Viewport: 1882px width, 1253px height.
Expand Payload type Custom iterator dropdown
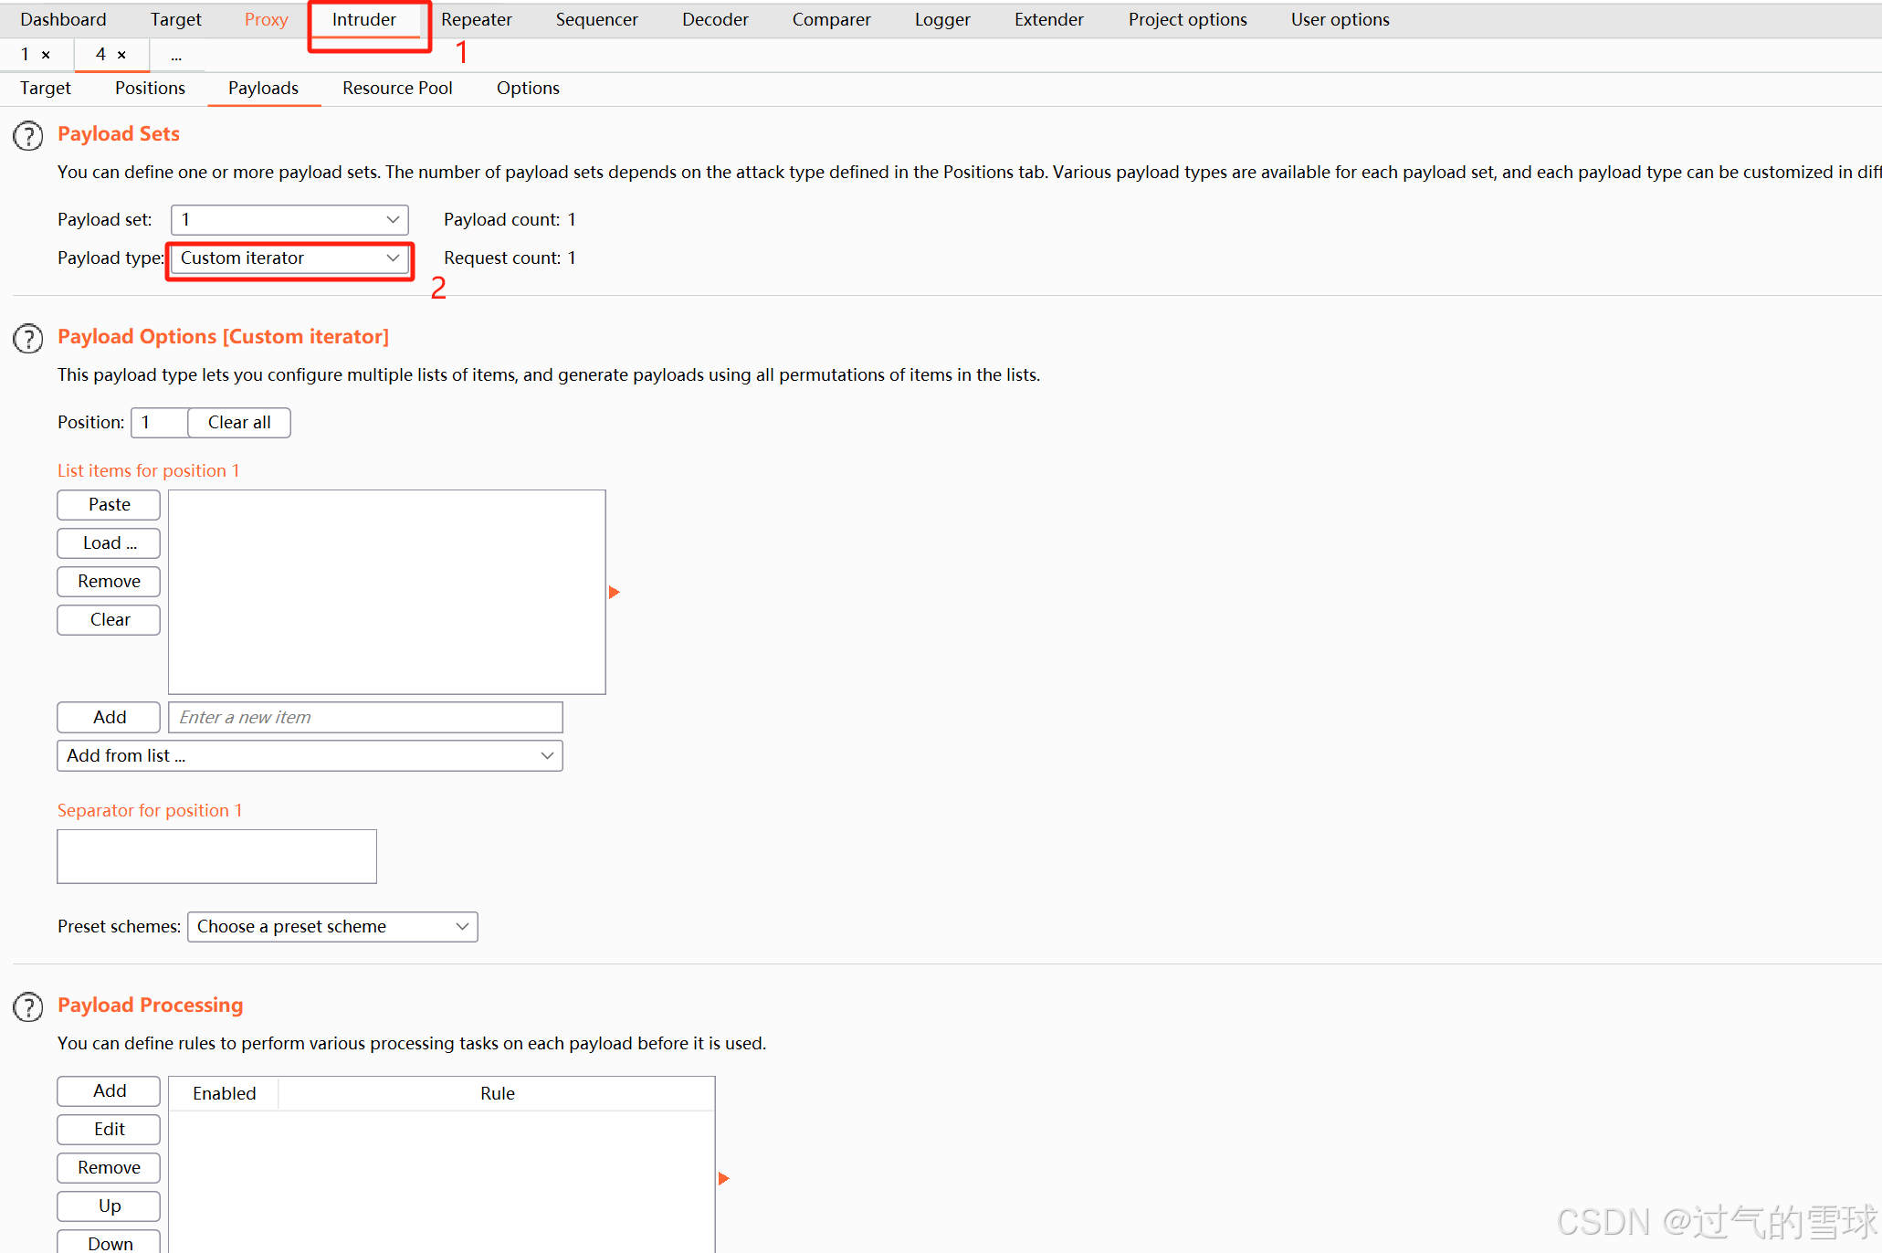point(289,258)
